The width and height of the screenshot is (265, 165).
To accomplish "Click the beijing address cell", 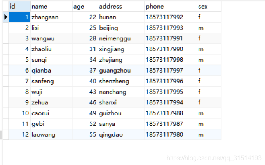I will [121, 28].
